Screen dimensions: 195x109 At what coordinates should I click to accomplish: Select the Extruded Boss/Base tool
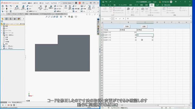(x=17, y=8)
